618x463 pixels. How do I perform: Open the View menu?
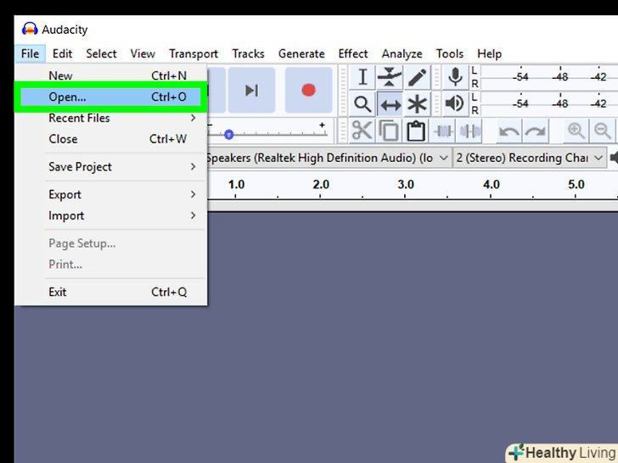[143, 53]
